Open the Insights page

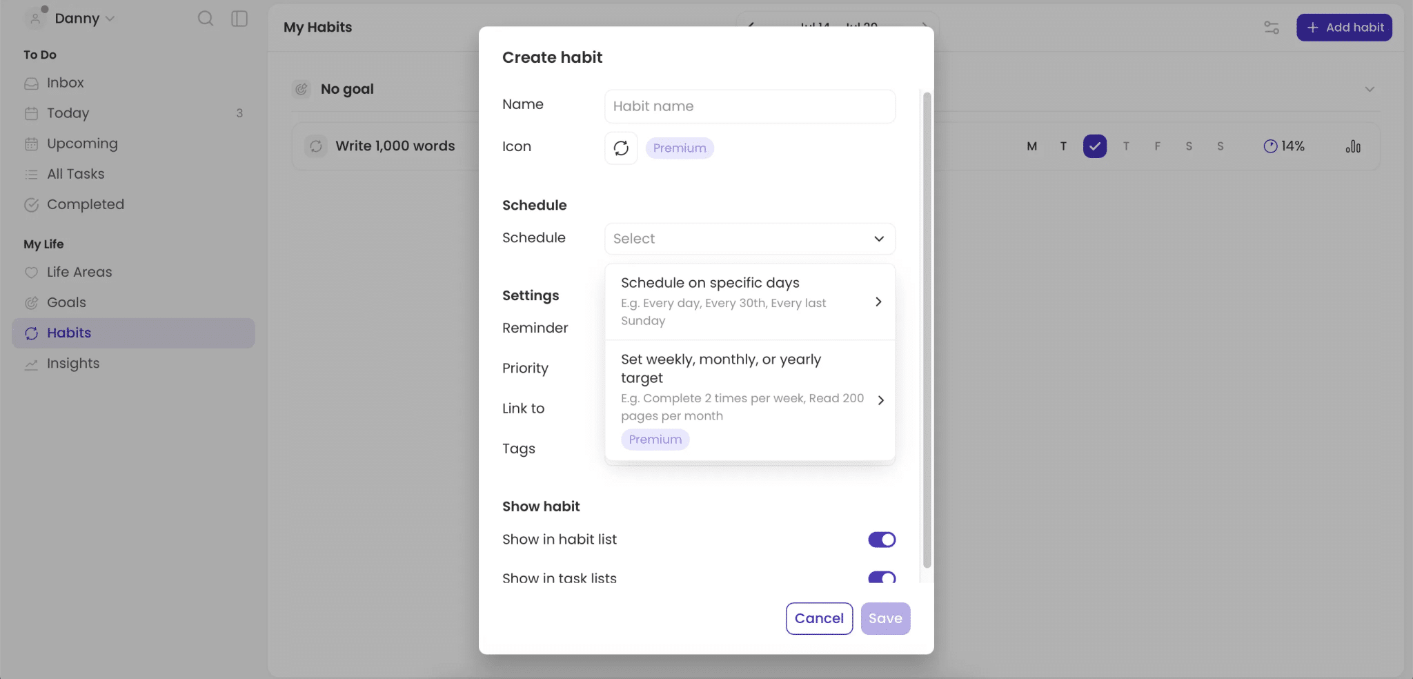[72, 363]
